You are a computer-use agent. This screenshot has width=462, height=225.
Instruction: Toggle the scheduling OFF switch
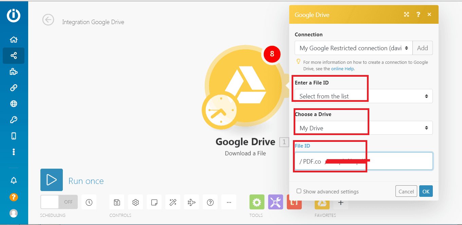coord(59,202)
